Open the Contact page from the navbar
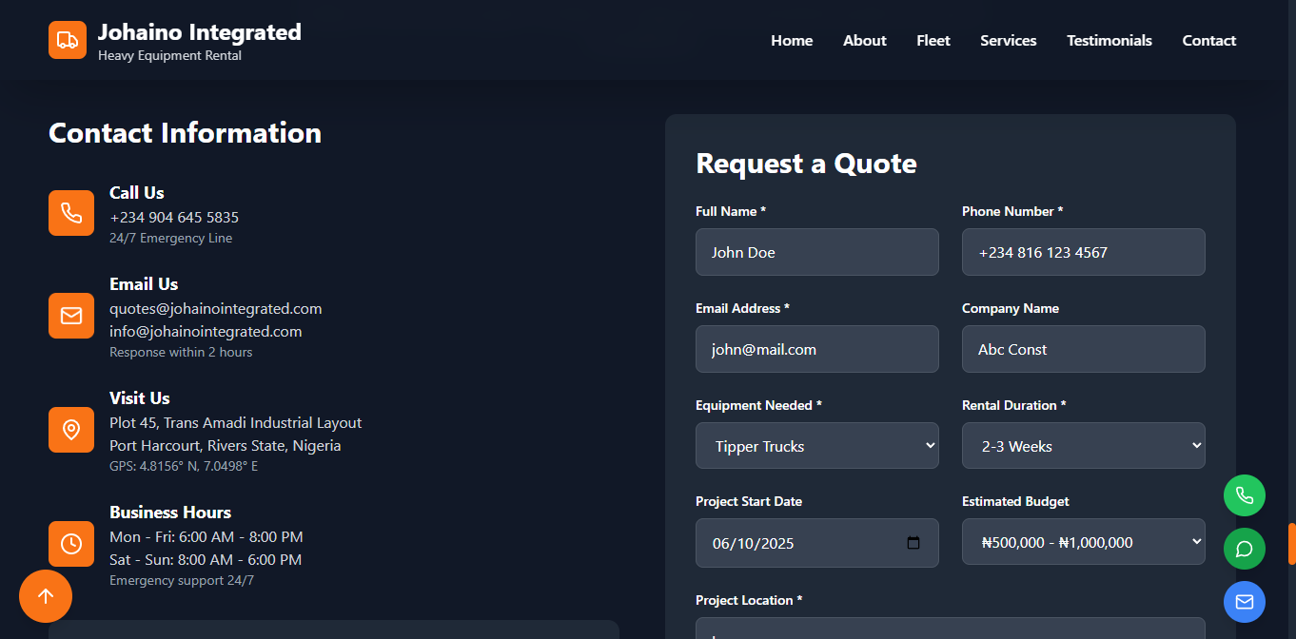The height and width of the screenshot is (639, 1296). coord(1208,40)
